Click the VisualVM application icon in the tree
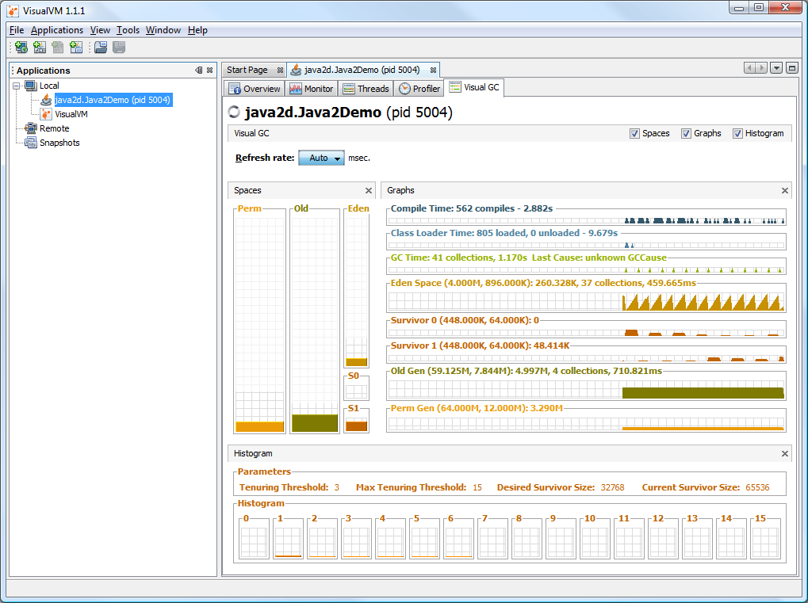Screen dimensions: 808x603 pyautogui.click(x=46, y=114)
